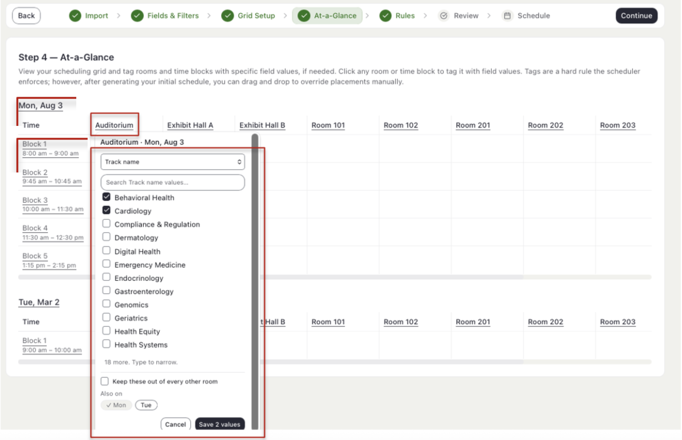Enable Keep these out of every other room
Viewport: 682px width, 440px height.
pos(105,381)
